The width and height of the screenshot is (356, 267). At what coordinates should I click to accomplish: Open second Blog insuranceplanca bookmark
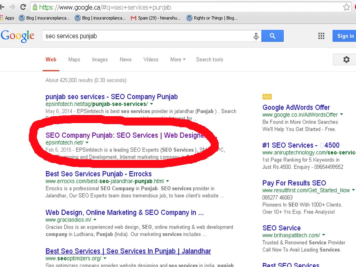[100, 18]
